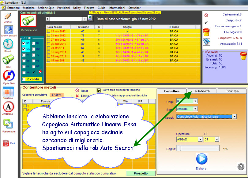Image resolution: width=248 pixels, height=178 pixels.
Task: Click the Copertura cumulativa value 87,50 %
Action: (56, 95)
